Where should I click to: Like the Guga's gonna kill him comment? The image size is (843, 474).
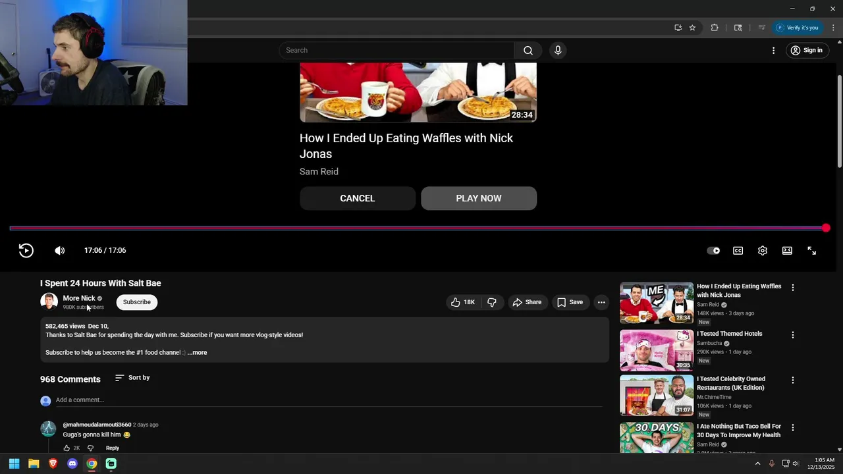67,448
